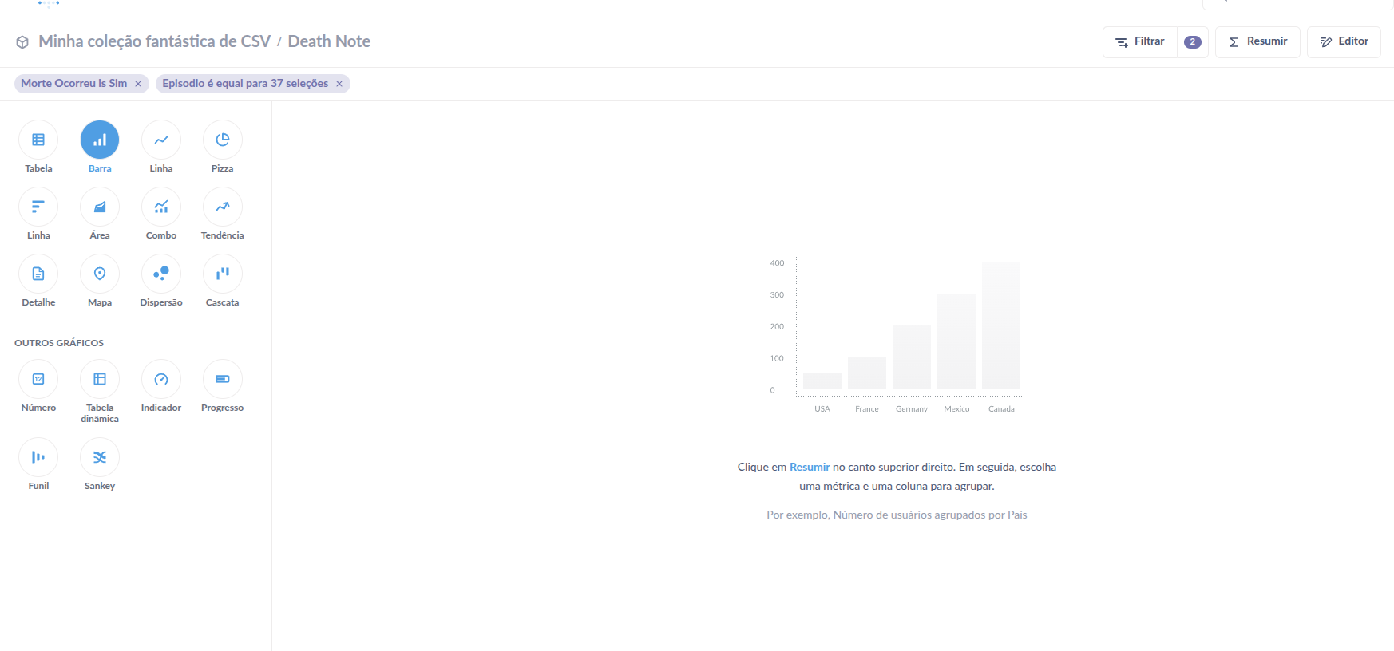Screen dimensions: 1394x651
Task: Click the Resumir button in header
Action: (x=1257, y=42)
